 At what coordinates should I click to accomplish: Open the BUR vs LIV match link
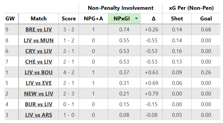pyautogui.click(x=39, y=104)
